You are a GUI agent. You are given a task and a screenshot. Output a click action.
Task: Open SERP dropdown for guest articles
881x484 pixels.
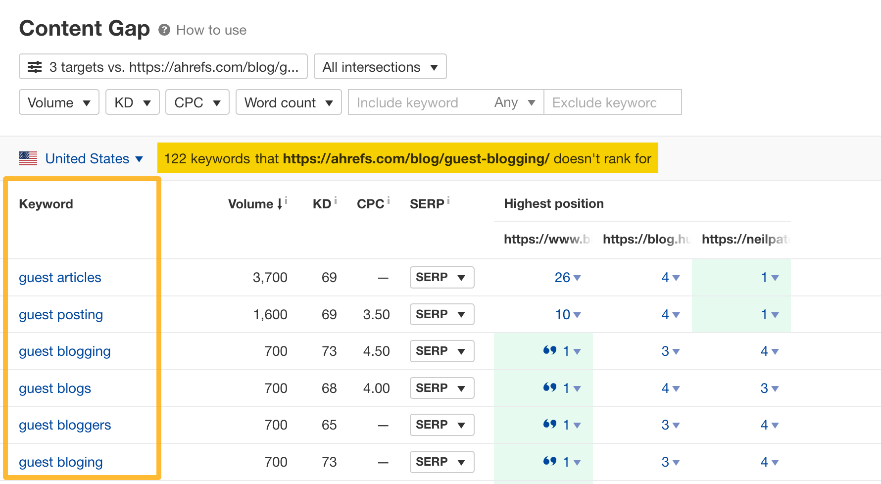point(442,277)
